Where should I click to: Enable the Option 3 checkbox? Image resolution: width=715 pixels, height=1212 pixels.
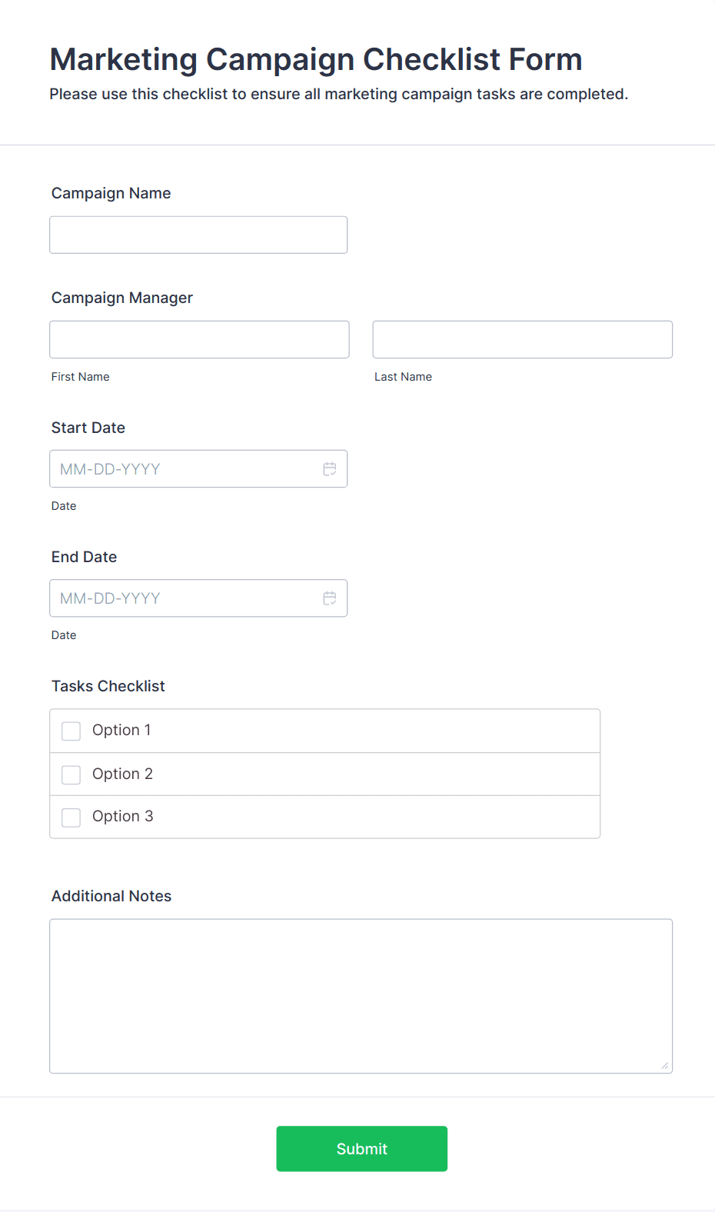(71, 817)
